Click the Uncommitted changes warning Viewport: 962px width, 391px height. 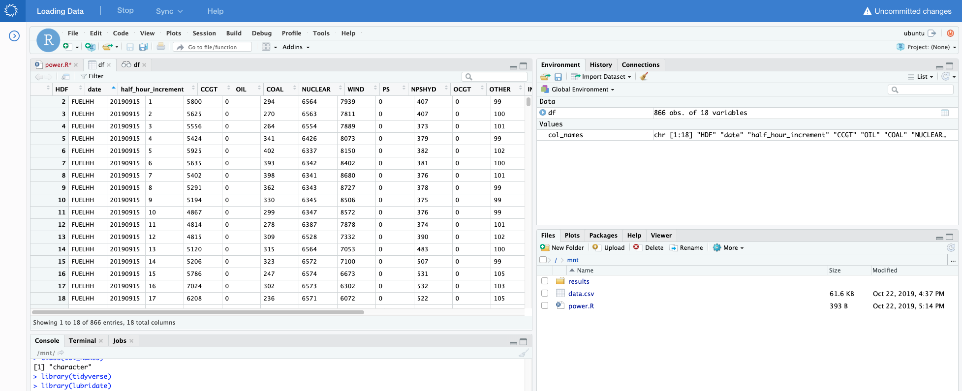(x=907, y=11)
